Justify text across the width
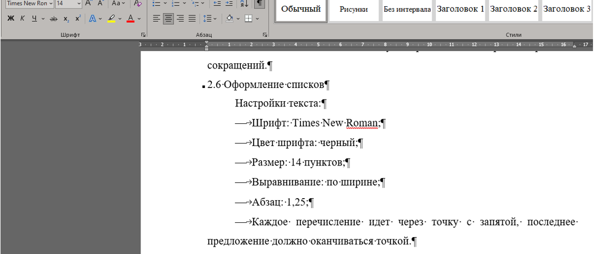The height and width of the screenshot is (254, 594). pos(192,18)
